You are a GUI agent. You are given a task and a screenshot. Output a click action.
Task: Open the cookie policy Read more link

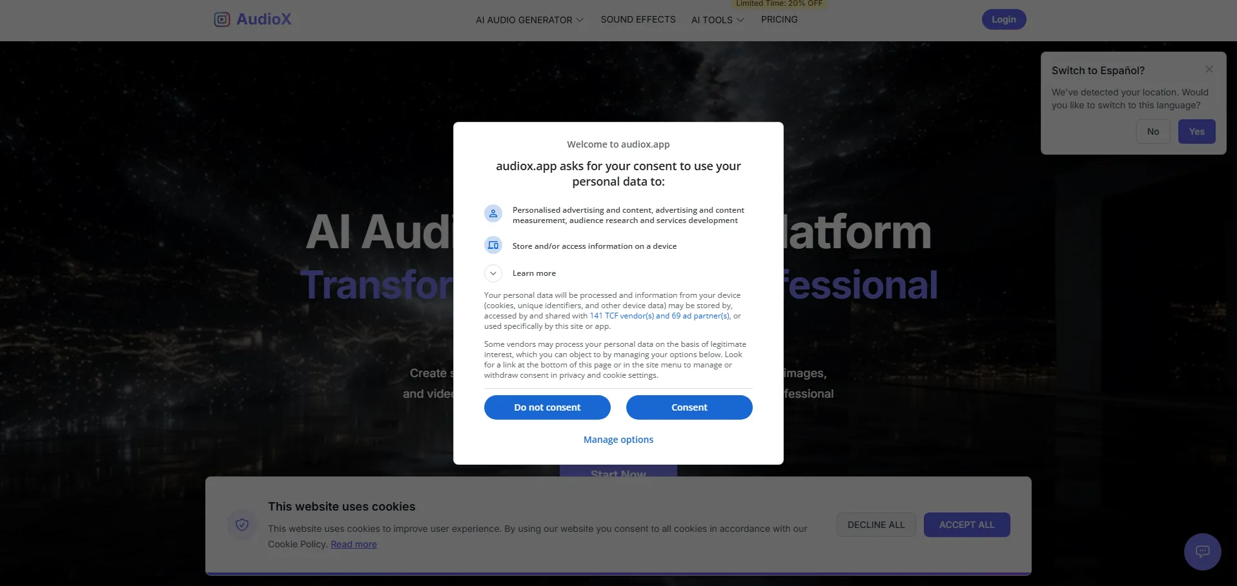tap(353, 545)
